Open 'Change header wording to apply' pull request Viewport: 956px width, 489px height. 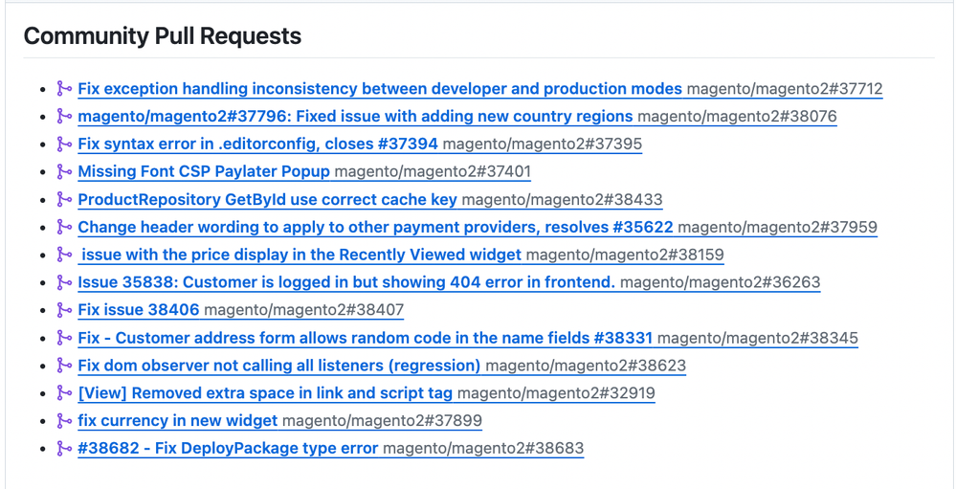pos(375,228)
